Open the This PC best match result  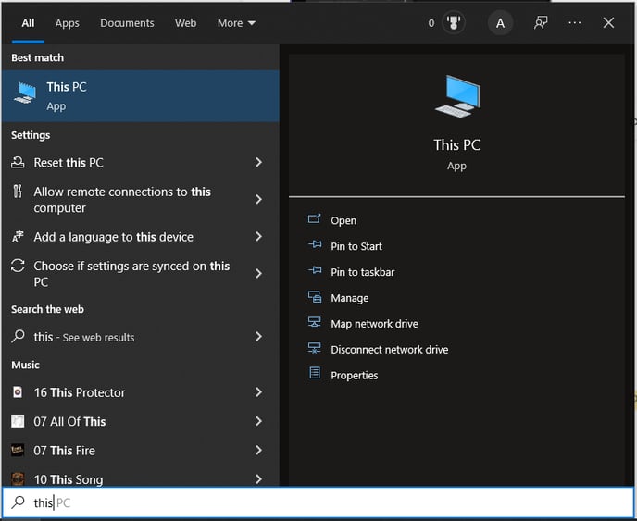point(141,96)
